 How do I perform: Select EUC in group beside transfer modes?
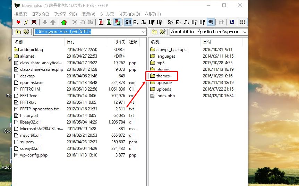[x=136, y=22]
